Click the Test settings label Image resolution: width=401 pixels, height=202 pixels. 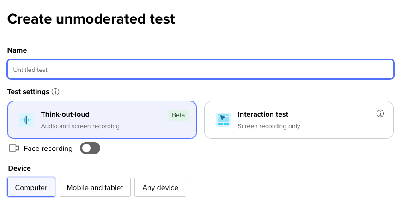pos(28,92)
